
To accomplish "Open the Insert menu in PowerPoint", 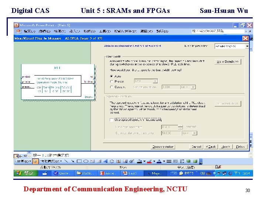I will pos(75,31).
